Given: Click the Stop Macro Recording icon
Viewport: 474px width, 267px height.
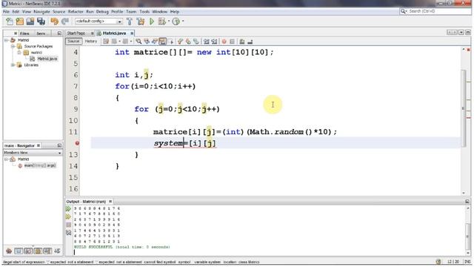Looking at the screenshot, I should click(x=232, y=42).
